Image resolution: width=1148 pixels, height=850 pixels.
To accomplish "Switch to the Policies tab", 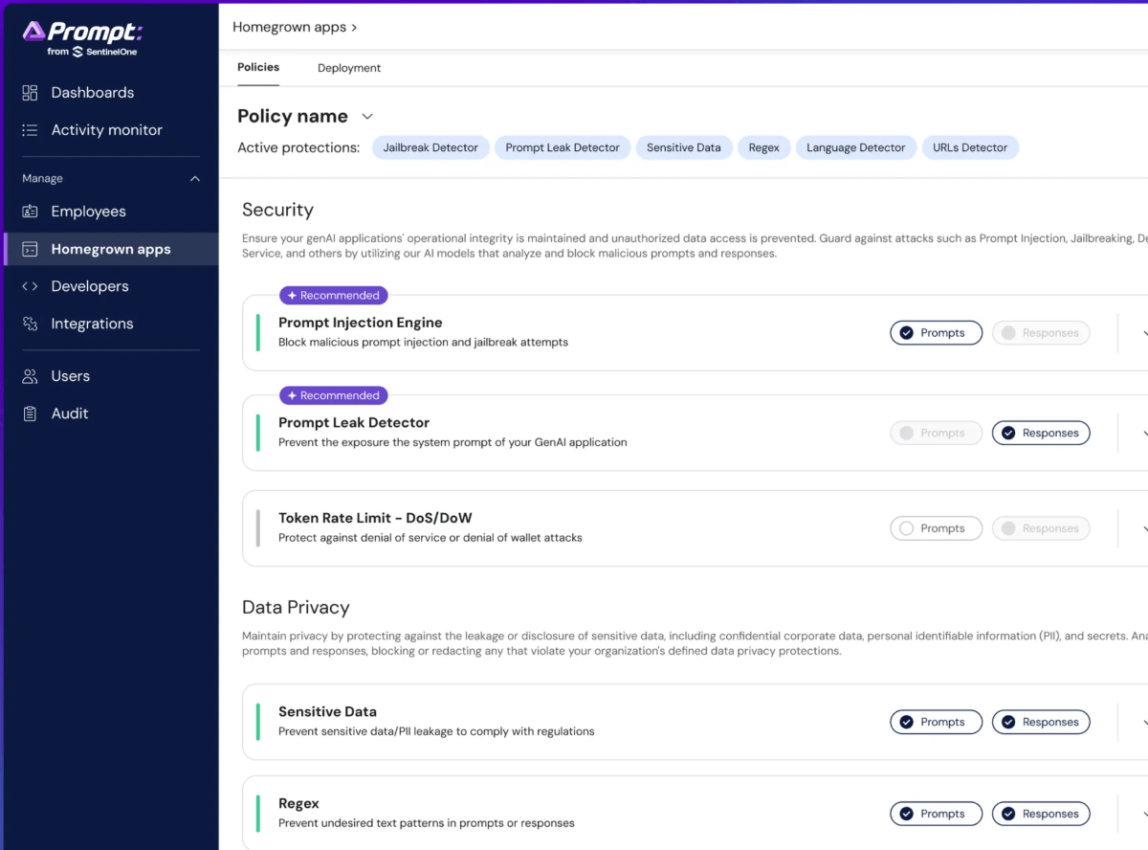I will tap(258, 67).
